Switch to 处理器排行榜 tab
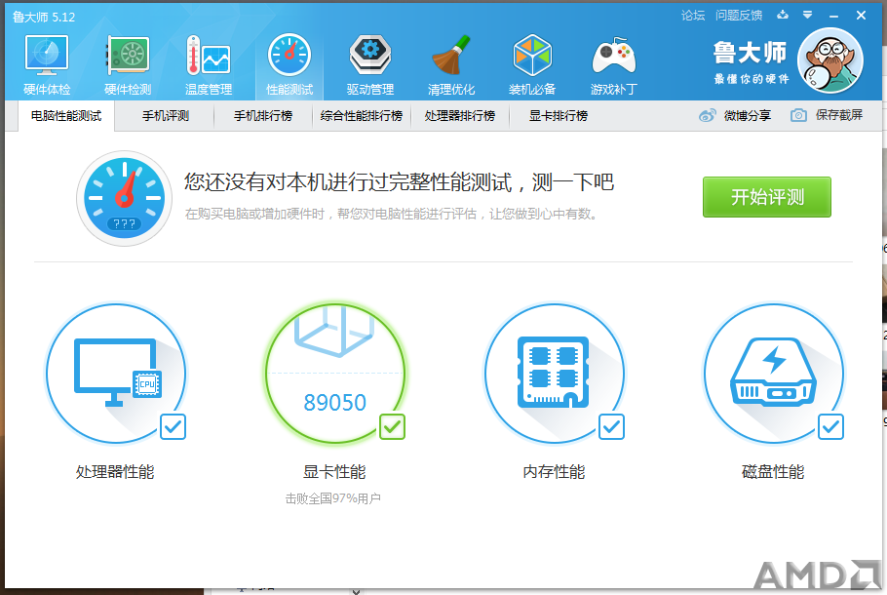 pyautogui.click(x=460, y=116)
